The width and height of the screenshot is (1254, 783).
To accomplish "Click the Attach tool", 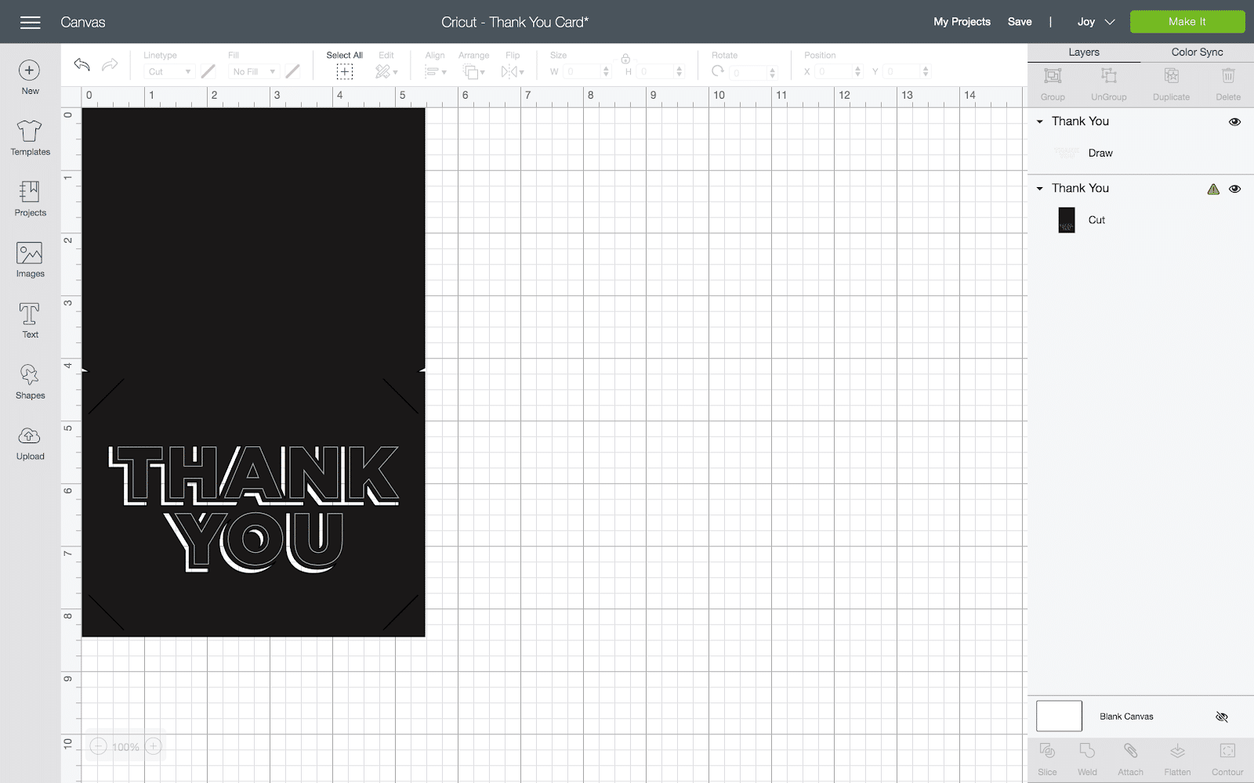I will pos(1130,751).
